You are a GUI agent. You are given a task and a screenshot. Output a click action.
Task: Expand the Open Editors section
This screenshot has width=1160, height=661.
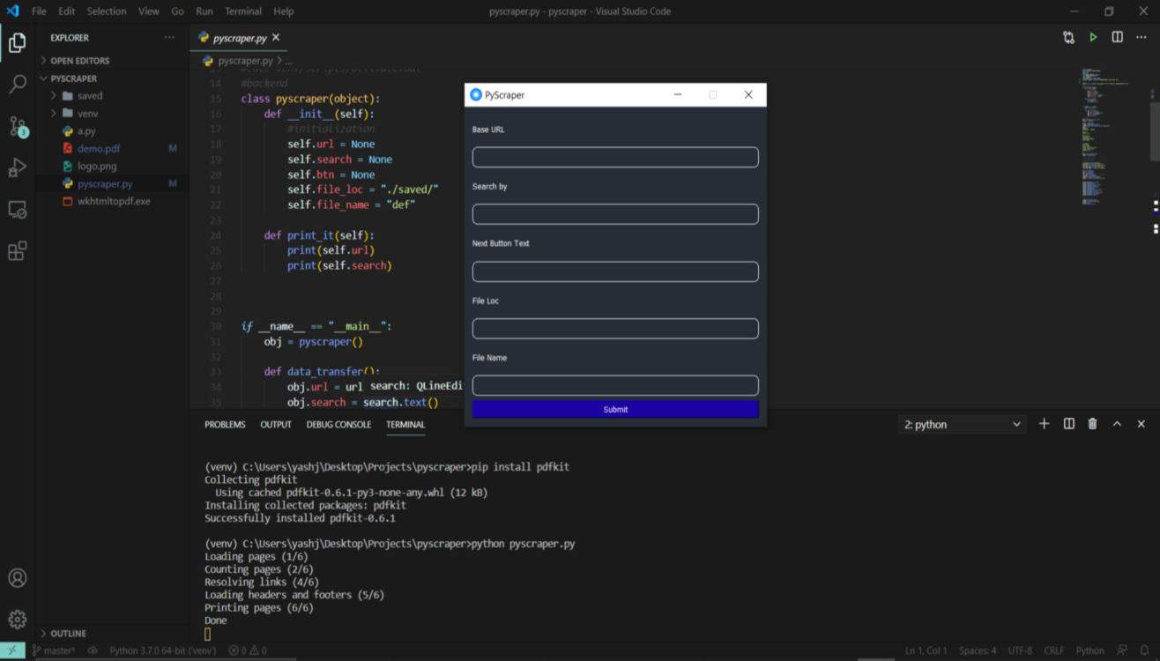[x=79, y=61]
